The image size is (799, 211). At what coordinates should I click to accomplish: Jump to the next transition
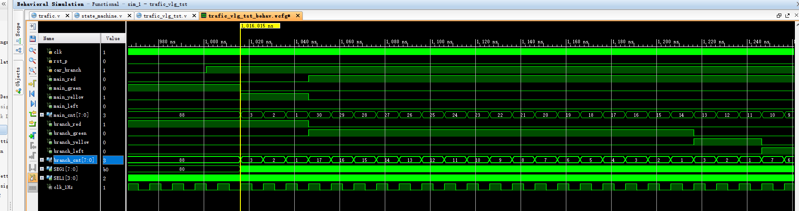pos(33,124)
